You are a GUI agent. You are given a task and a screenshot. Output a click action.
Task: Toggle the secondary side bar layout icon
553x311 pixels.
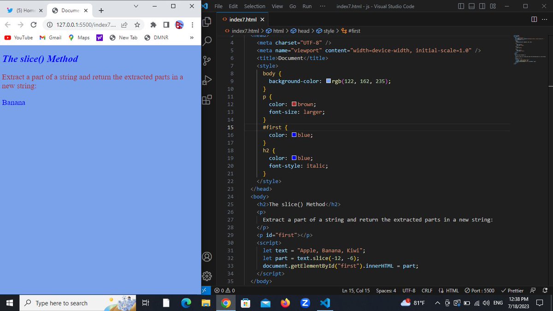[482, 6]
